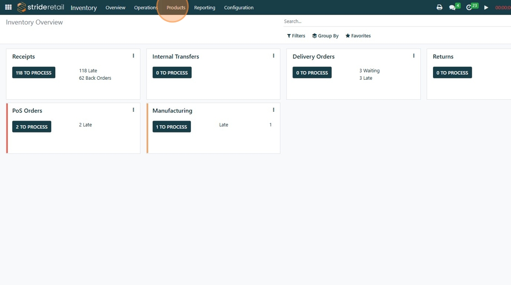Click 2 TO PROCESS in PoS Orders
This screenshot has height=285, width=511.
pyautogui.click(x=31, y=127)
